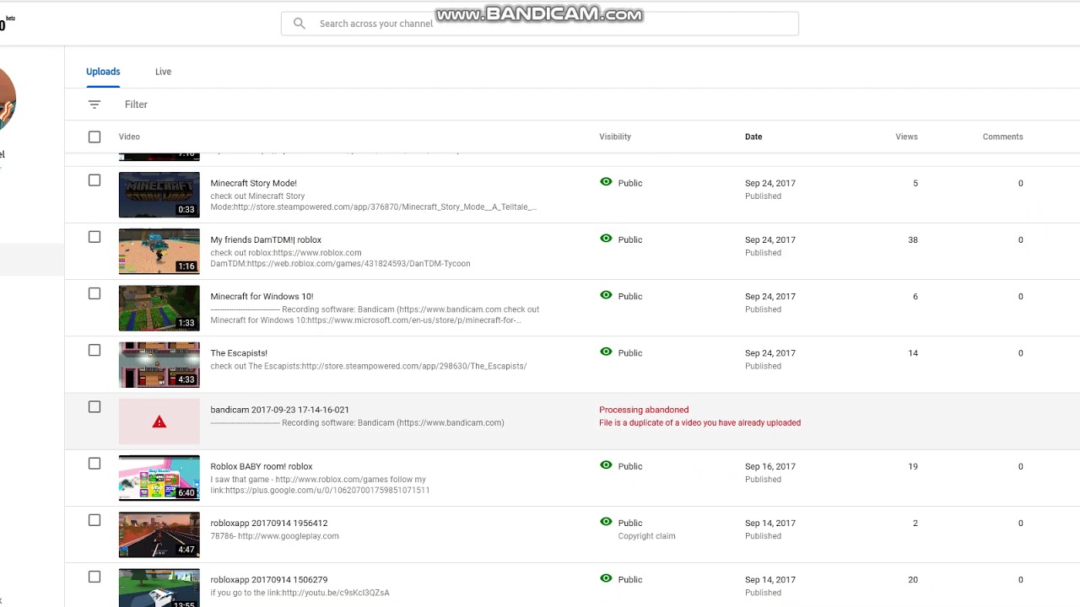Click the Views column header
1080x607 pixels.
(906, 137)
